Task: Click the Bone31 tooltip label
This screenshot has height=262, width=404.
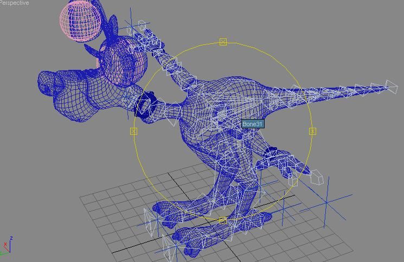Action: coord(253,124)
